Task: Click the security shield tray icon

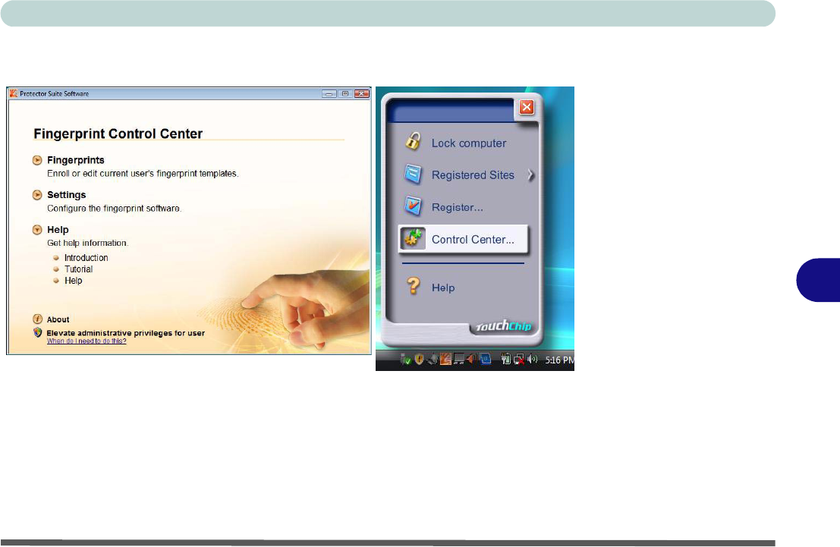Action: 419,359
